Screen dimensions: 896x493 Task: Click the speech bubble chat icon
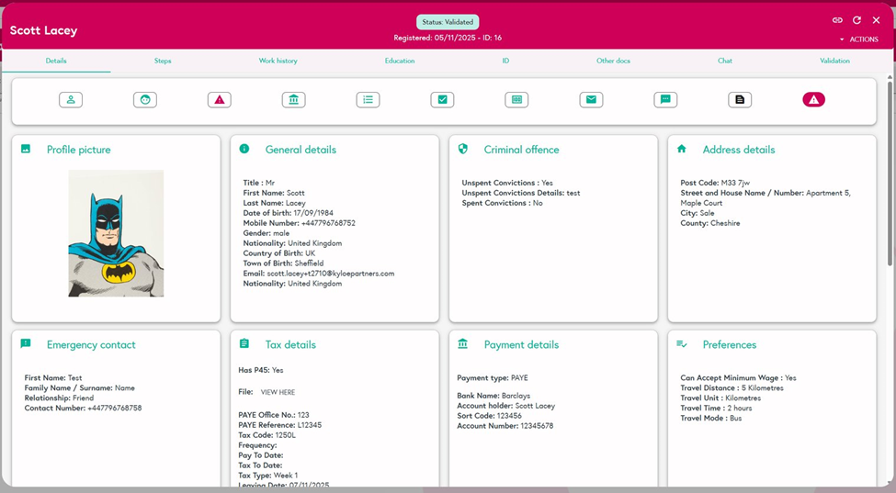tap(665, 100)
